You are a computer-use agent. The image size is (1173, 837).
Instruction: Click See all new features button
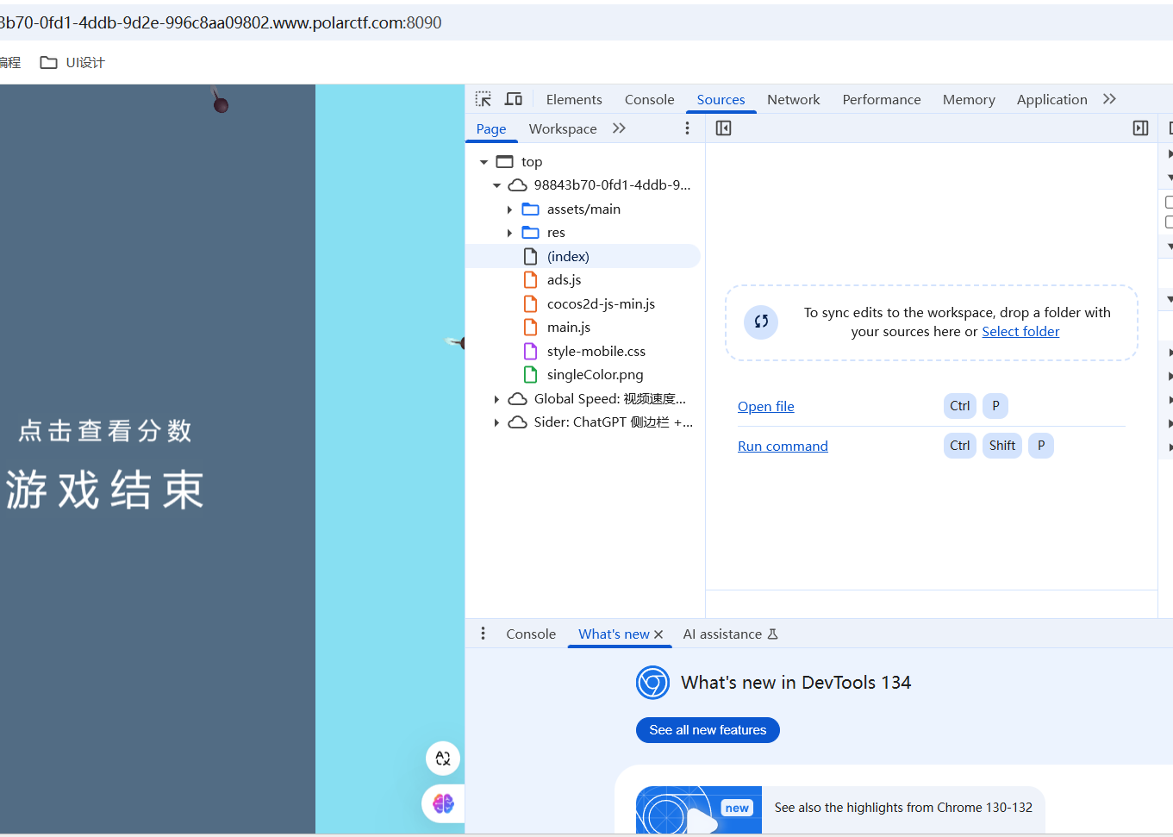point(708,730)
